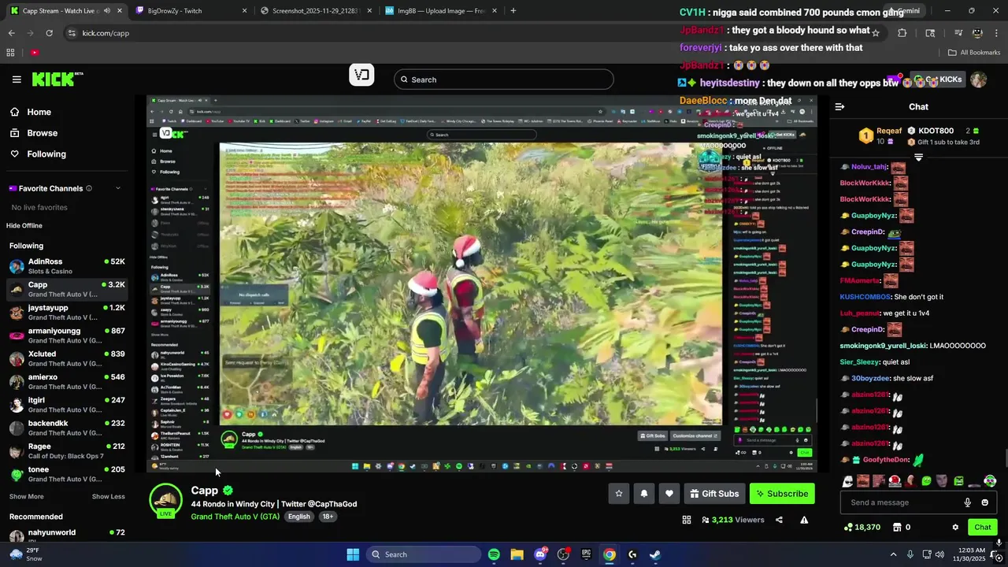Open the share icon beside viewer count
1008x567 pixels.
pyautogui.click(x=779, y=520)
